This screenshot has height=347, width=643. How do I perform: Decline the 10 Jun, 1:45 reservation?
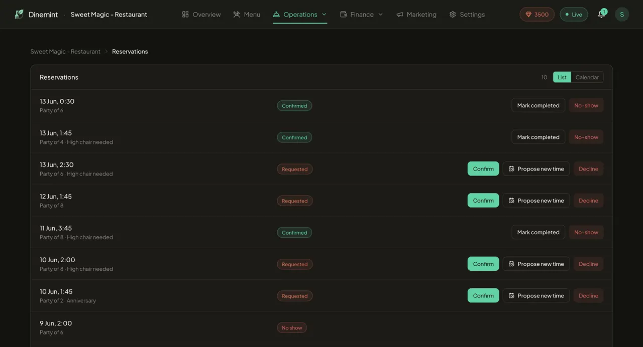point(588,295)
